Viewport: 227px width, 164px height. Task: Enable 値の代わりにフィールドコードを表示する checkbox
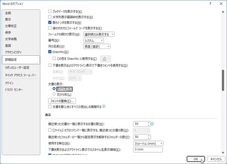[x=50, y=28]
